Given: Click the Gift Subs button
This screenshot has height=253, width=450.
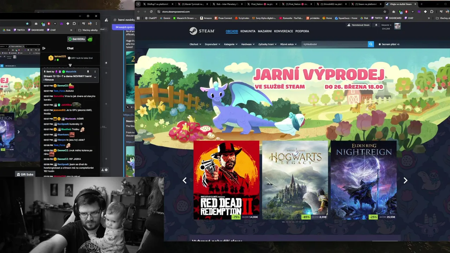Looking at the screenshot, I should click(25, 174).
